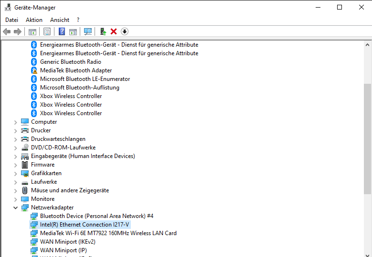The image size is (372, 257).
Task: Select MediaTek Wi-Fi 6E MT7922 Wireless LAN Card
Action: pos(108,233)
